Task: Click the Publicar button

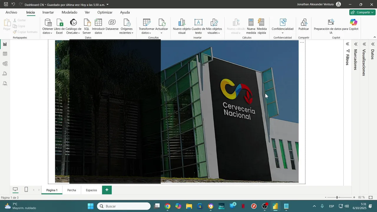Action: 304,25
